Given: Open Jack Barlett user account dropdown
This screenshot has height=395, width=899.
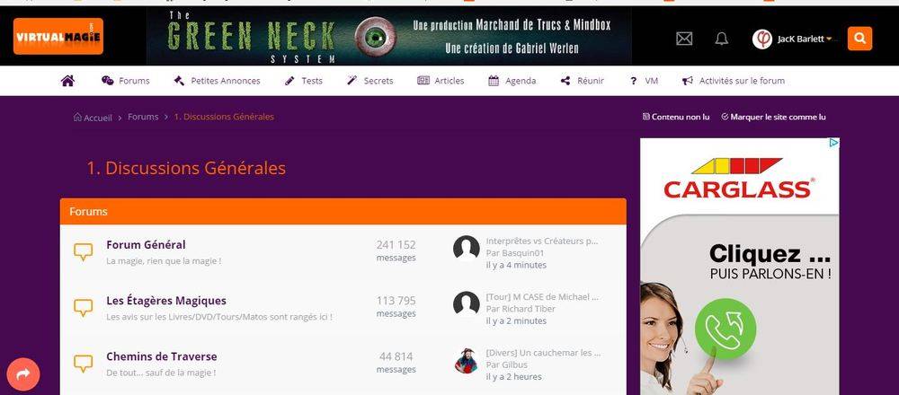Looking at the screenshot, I should [x=792, y=39].
